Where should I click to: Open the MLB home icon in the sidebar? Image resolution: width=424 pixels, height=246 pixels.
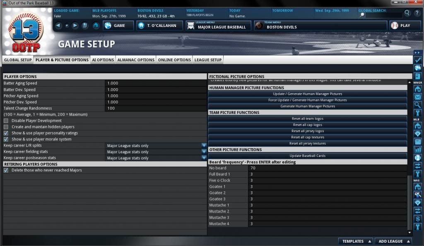pyautogui.click(x=418, y=125)
